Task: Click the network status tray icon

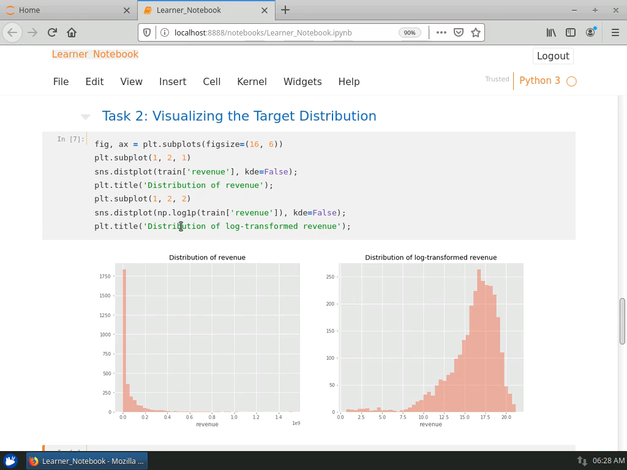Action: point(582,461)
